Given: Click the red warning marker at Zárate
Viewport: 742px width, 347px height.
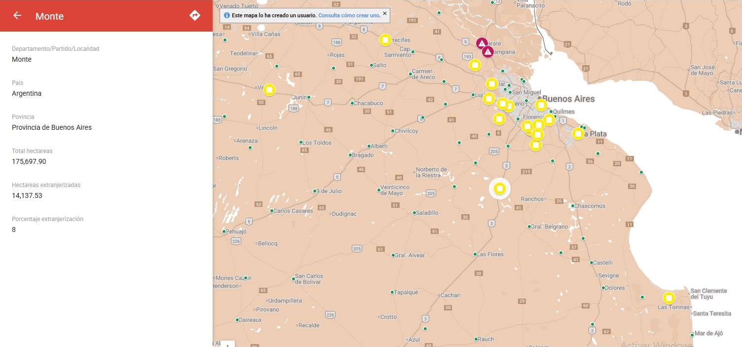Looking at the screenshot, I should tap(482, 43).
